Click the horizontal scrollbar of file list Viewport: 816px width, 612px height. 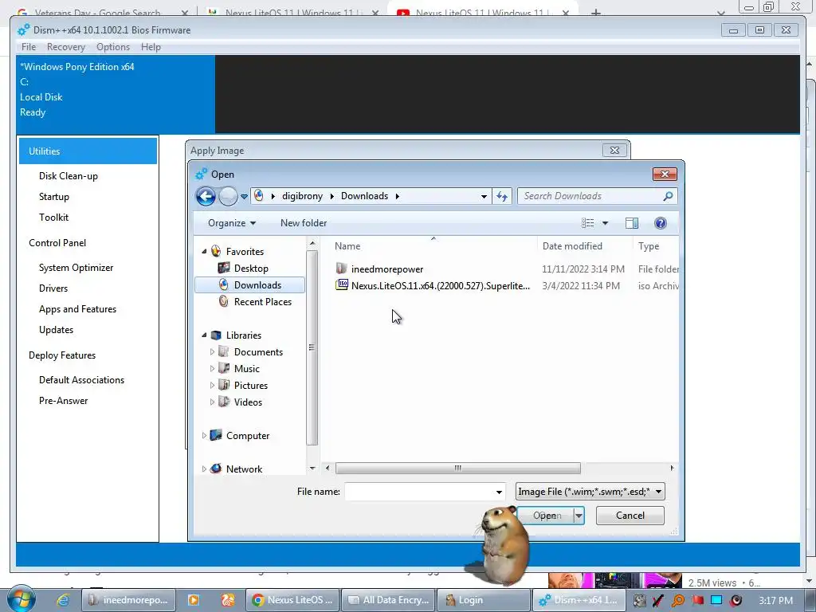click(457, 469)
